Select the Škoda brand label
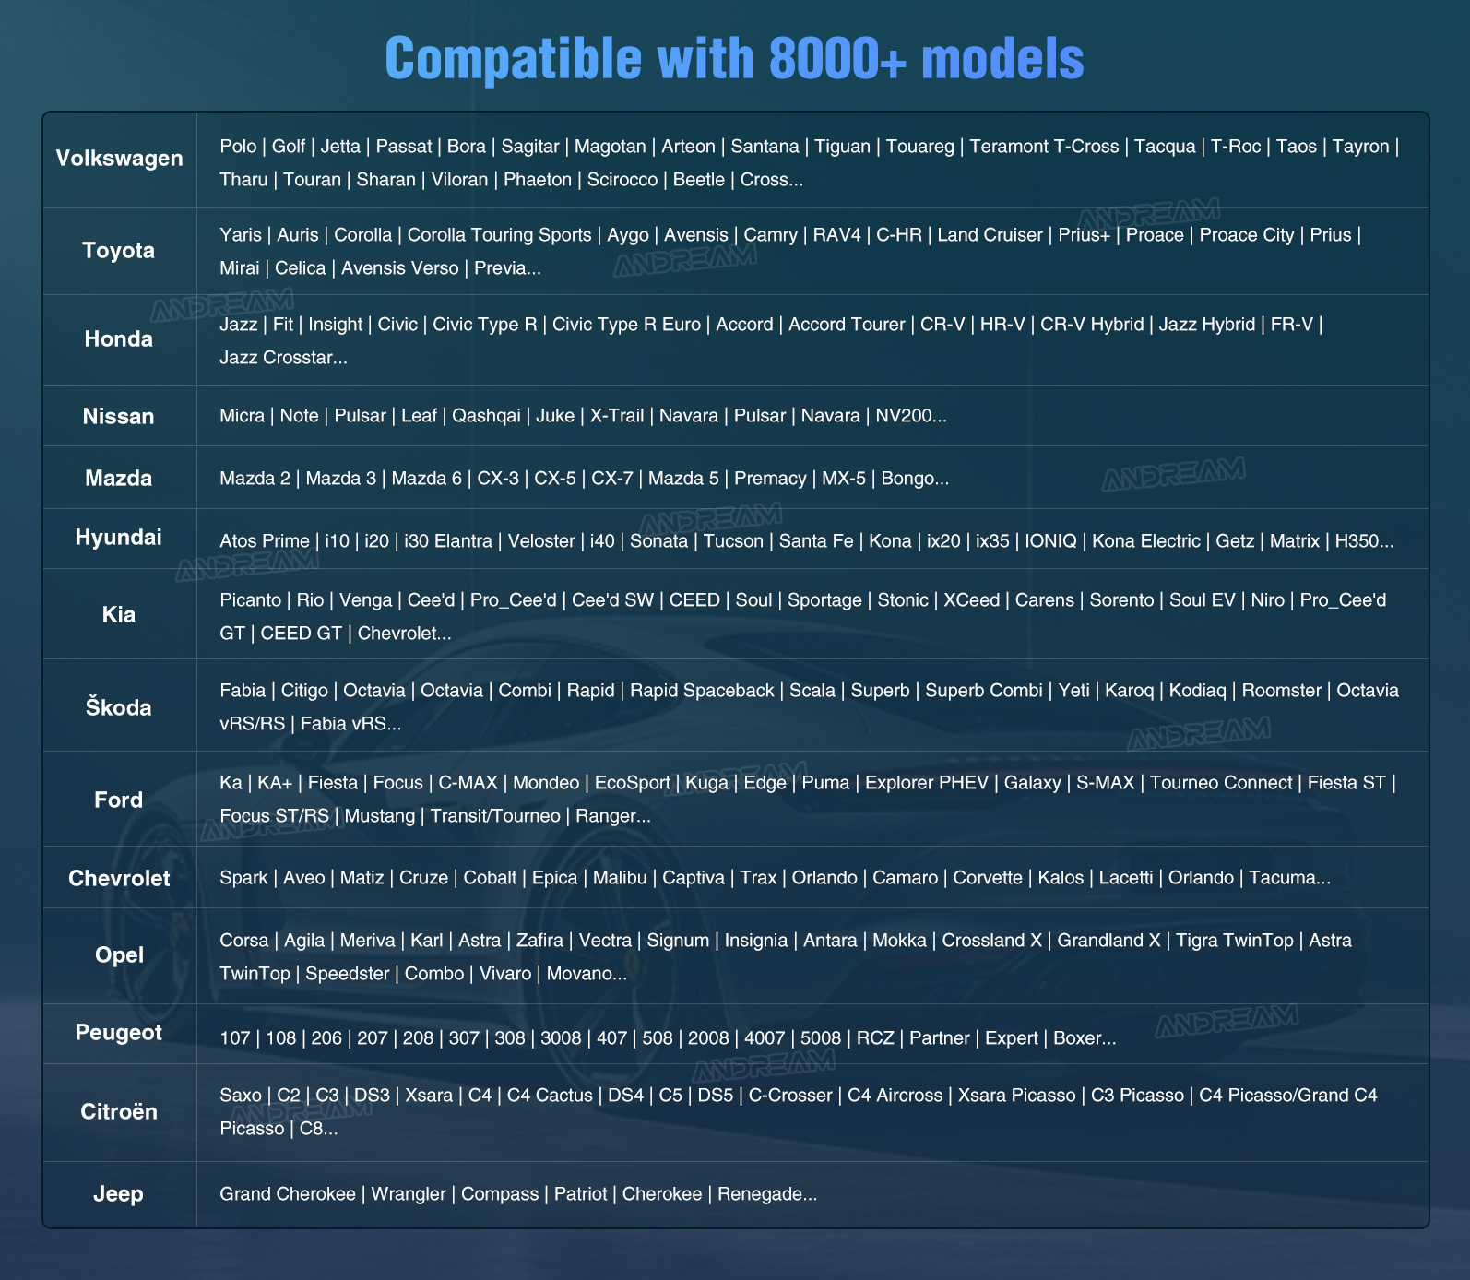Viewport: 1470px width, 1280px height. pos(118,707)
